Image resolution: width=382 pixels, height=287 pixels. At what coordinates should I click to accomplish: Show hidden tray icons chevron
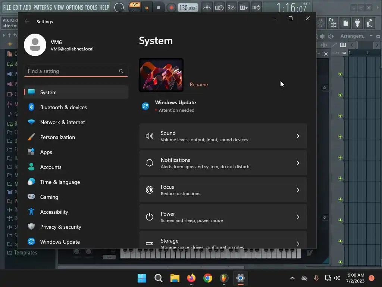click(292, 278)
